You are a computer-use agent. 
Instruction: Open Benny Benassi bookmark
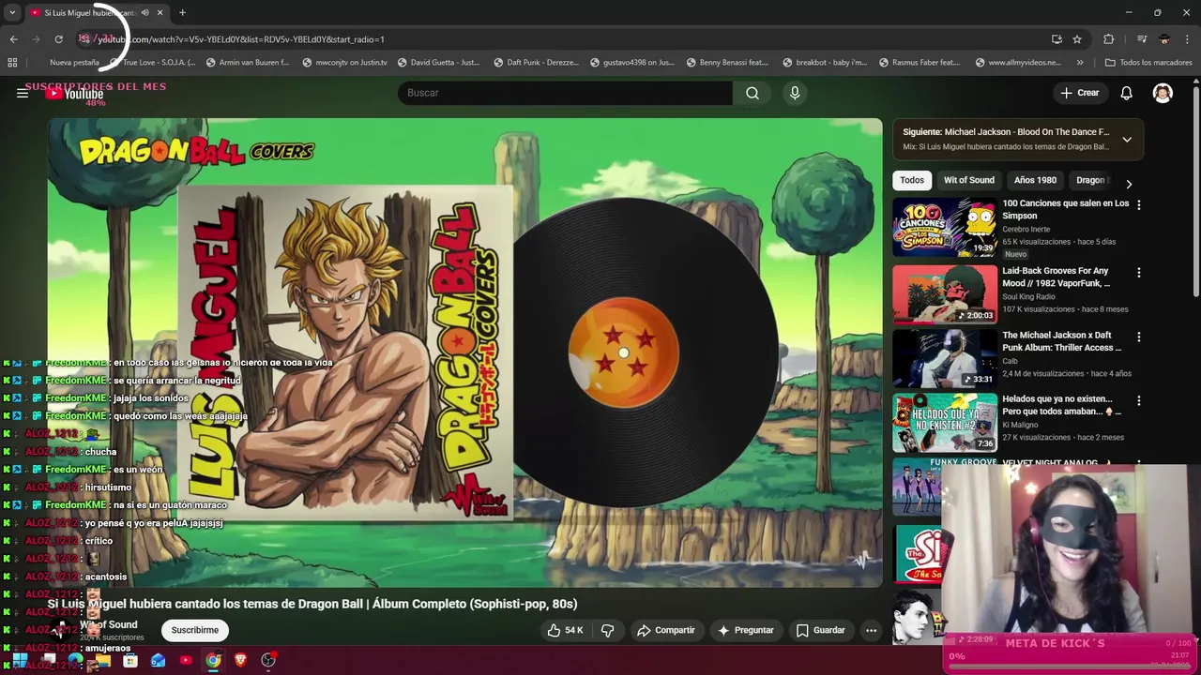[727, 63]
